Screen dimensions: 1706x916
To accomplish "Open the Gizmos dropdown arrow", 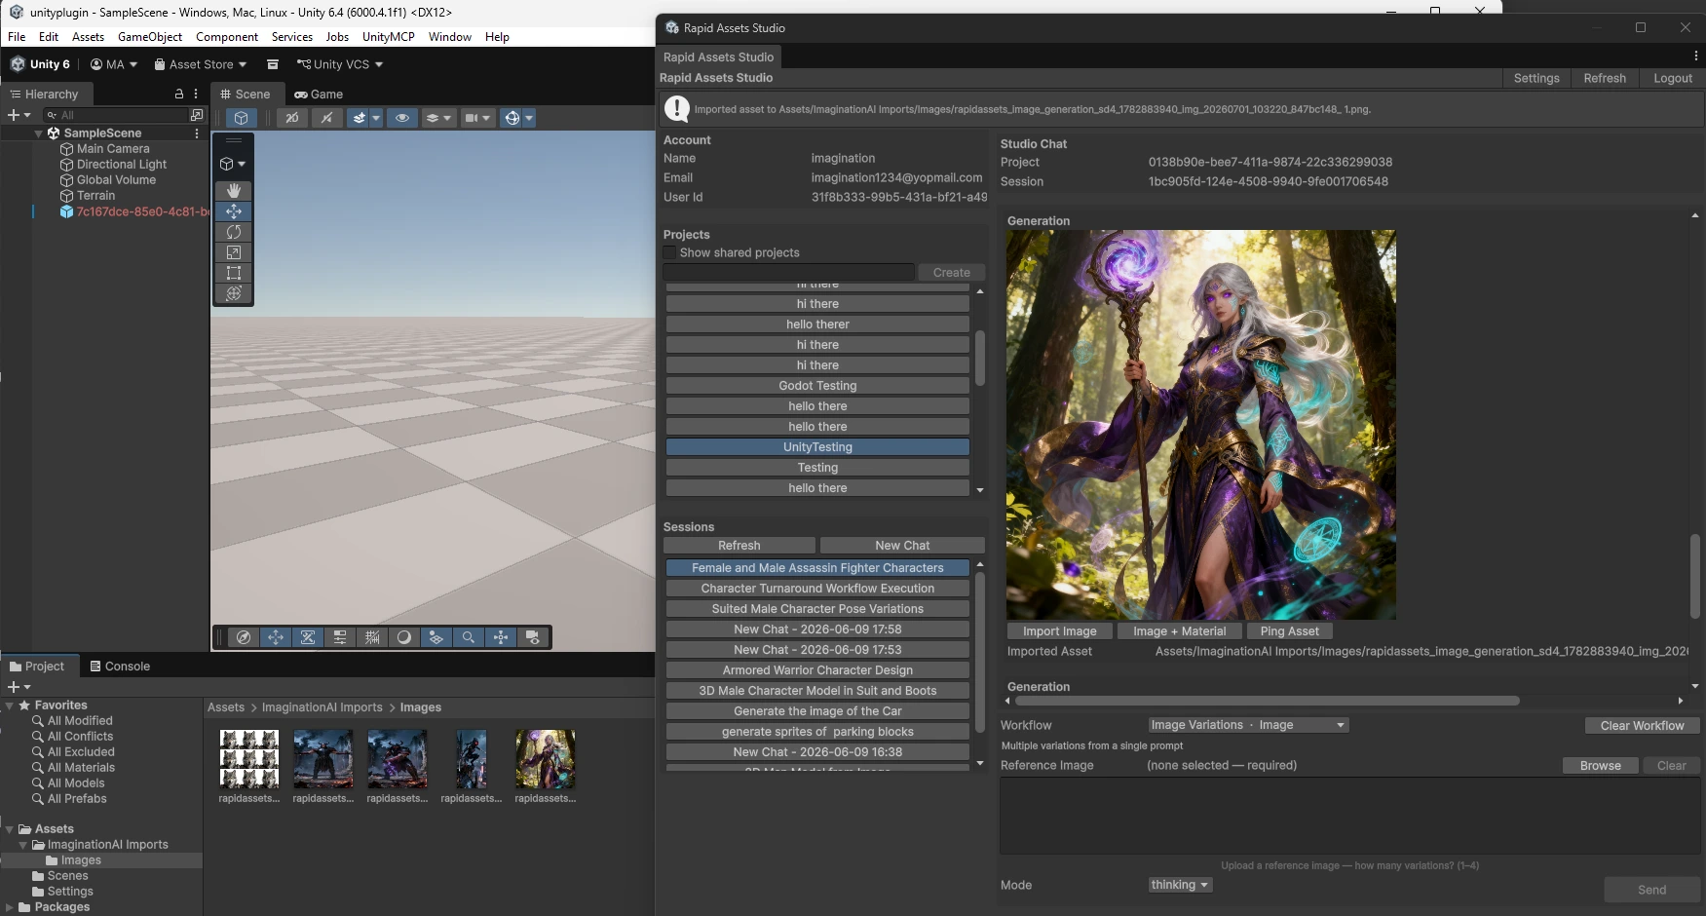I will click(529, 118).
